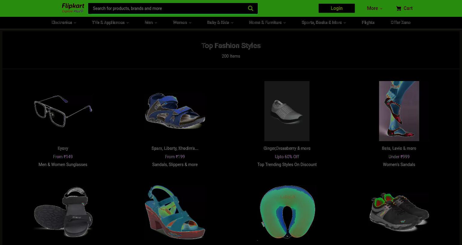Screen dimensions: 462x245
Task: Click Bata, Lavie & more title
Action: coord(399,148)
